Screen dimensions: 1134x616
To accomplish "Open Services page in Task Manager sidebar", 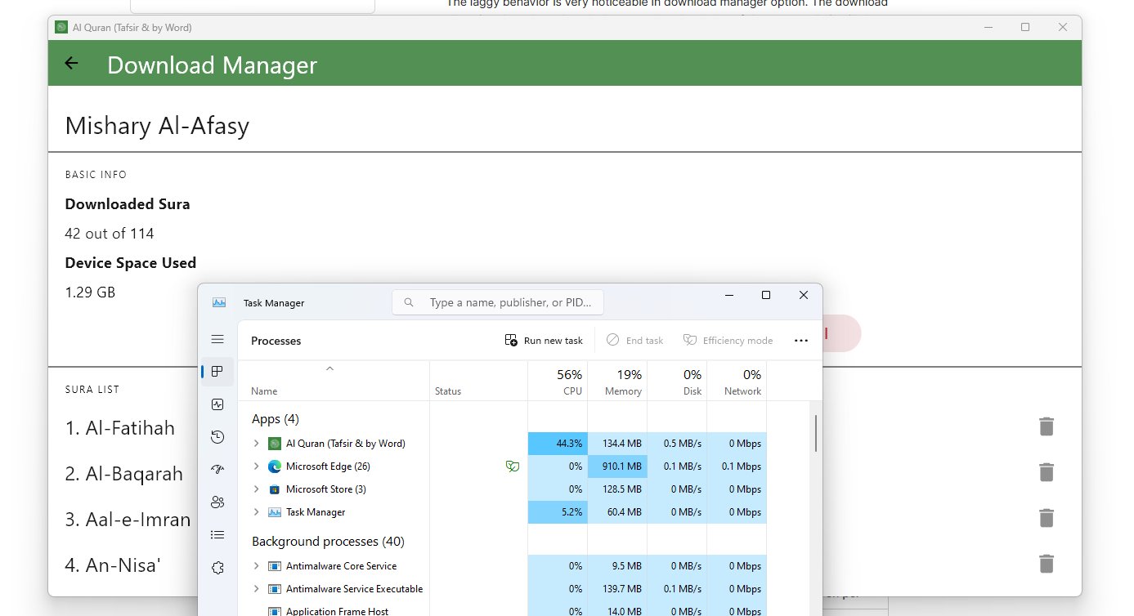I will point(217,568).
